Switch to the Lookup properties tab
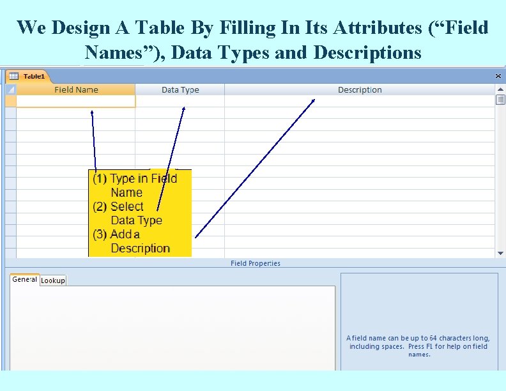This screenshot has width=506, height=391. pyautogui.click(x=53, y=280)
